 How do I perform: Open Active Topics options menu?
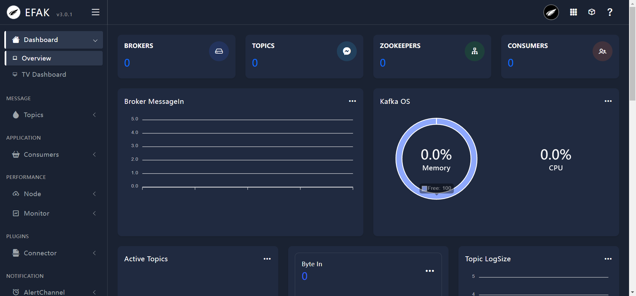[267, 259]
